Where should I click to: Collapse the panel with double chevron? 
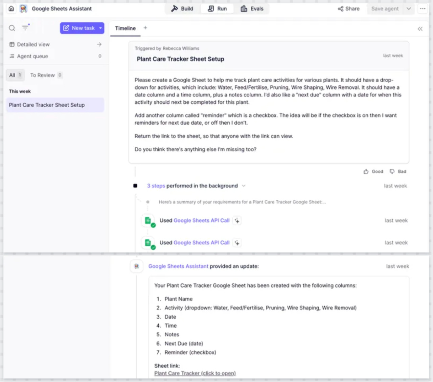coord(420,29)
